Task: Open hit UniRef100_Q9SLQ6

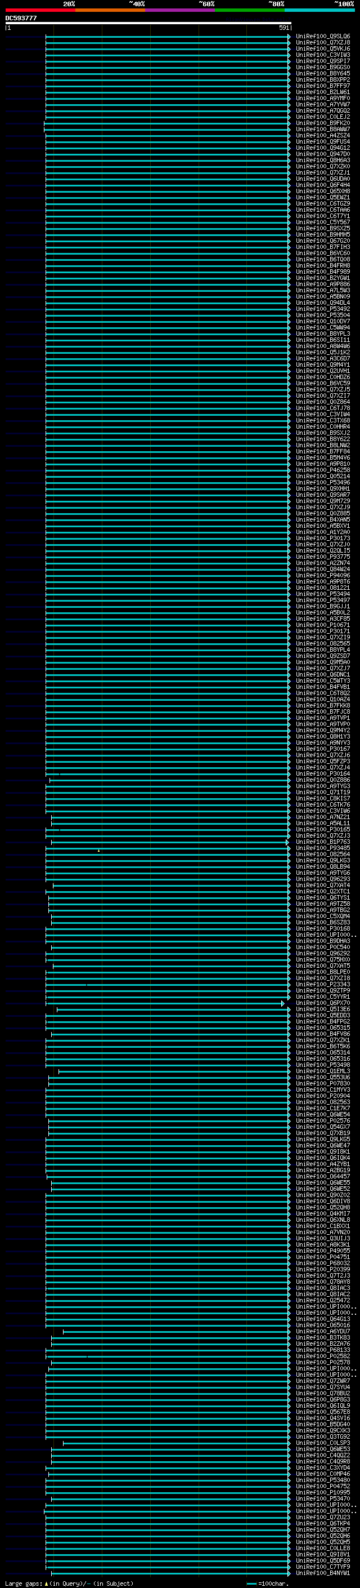Action: click(x=323, y=37)
